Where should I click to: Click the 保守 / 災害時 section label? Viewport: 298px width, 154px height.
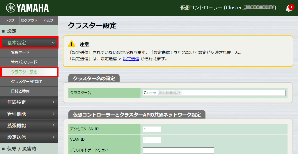pos(22,149)
